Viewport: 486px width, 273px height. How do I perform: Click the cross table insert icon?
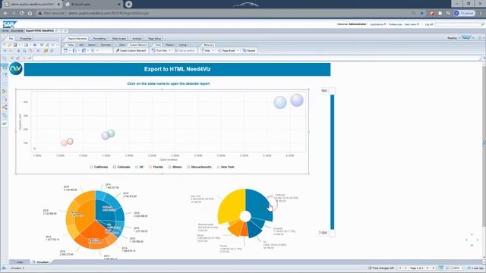point(84,51)
